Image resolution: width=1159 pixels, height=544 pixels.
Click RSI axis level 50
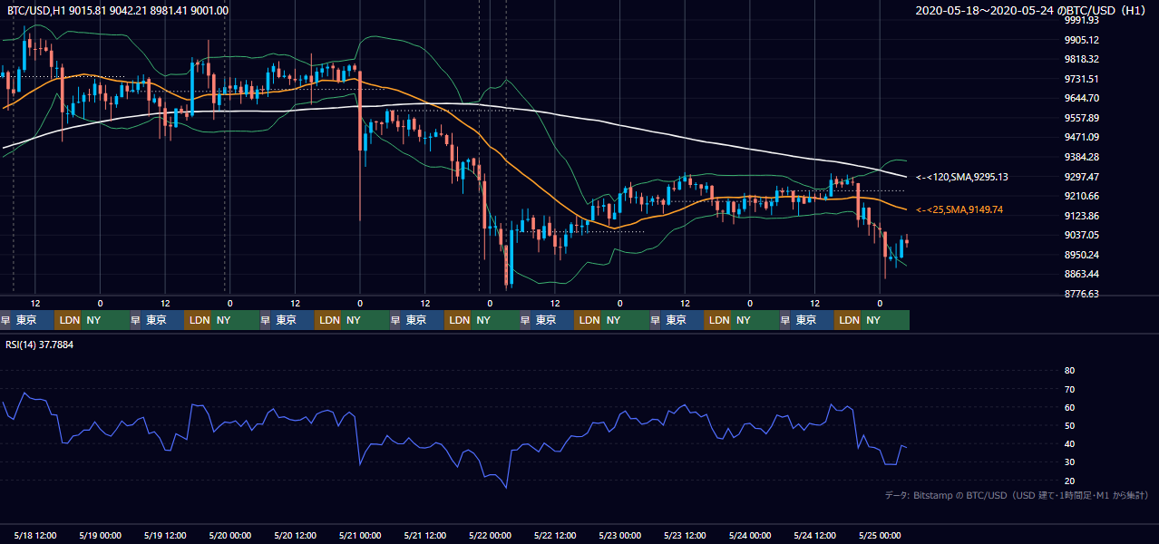1069,425
